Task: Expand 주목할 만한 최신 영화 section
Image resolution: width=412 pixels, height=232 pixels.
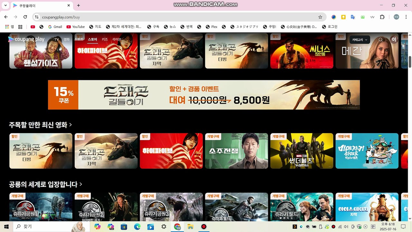Action: (40, 125)
